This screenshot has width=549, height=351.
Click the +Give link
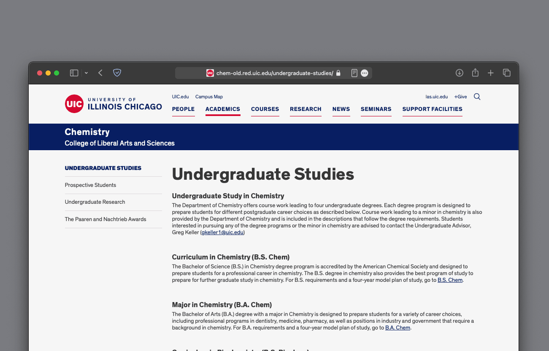click(x=460, y=97)
